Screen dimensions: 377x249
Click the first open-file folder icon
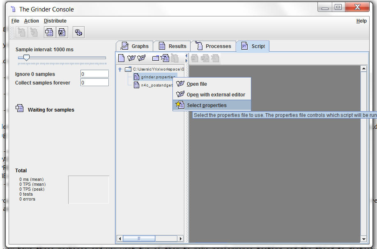[131, 58]
